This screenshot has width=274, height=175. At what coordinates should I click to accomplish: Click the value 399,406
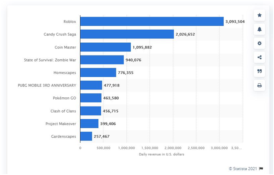tap(108, 124)
